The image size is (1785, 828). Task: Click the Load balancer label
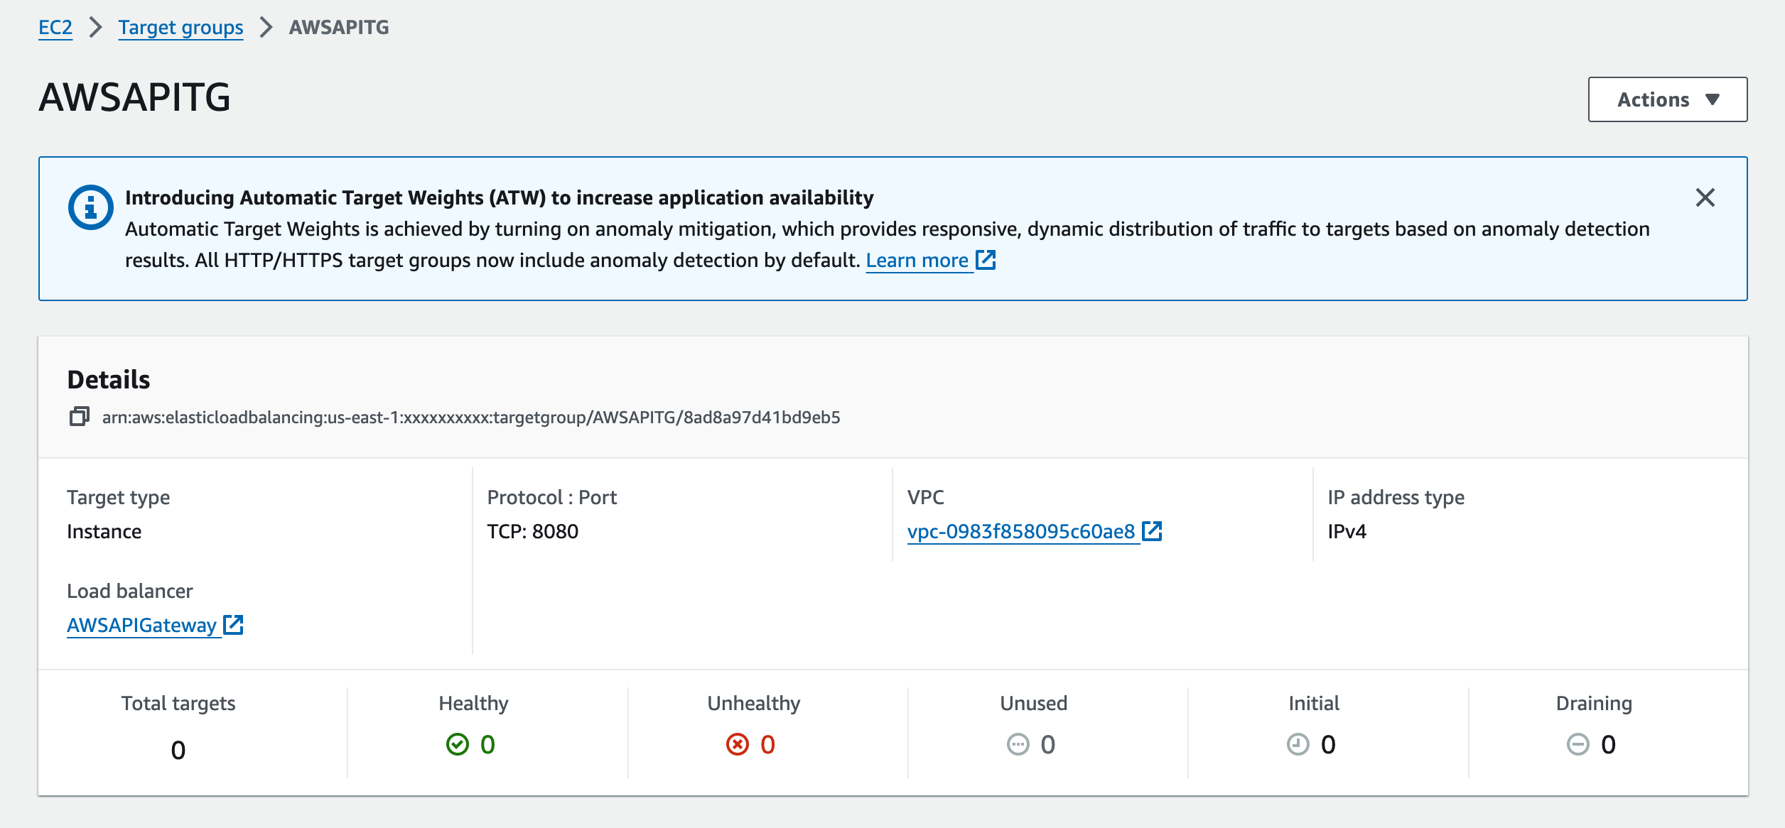click(x=130, y=591)
